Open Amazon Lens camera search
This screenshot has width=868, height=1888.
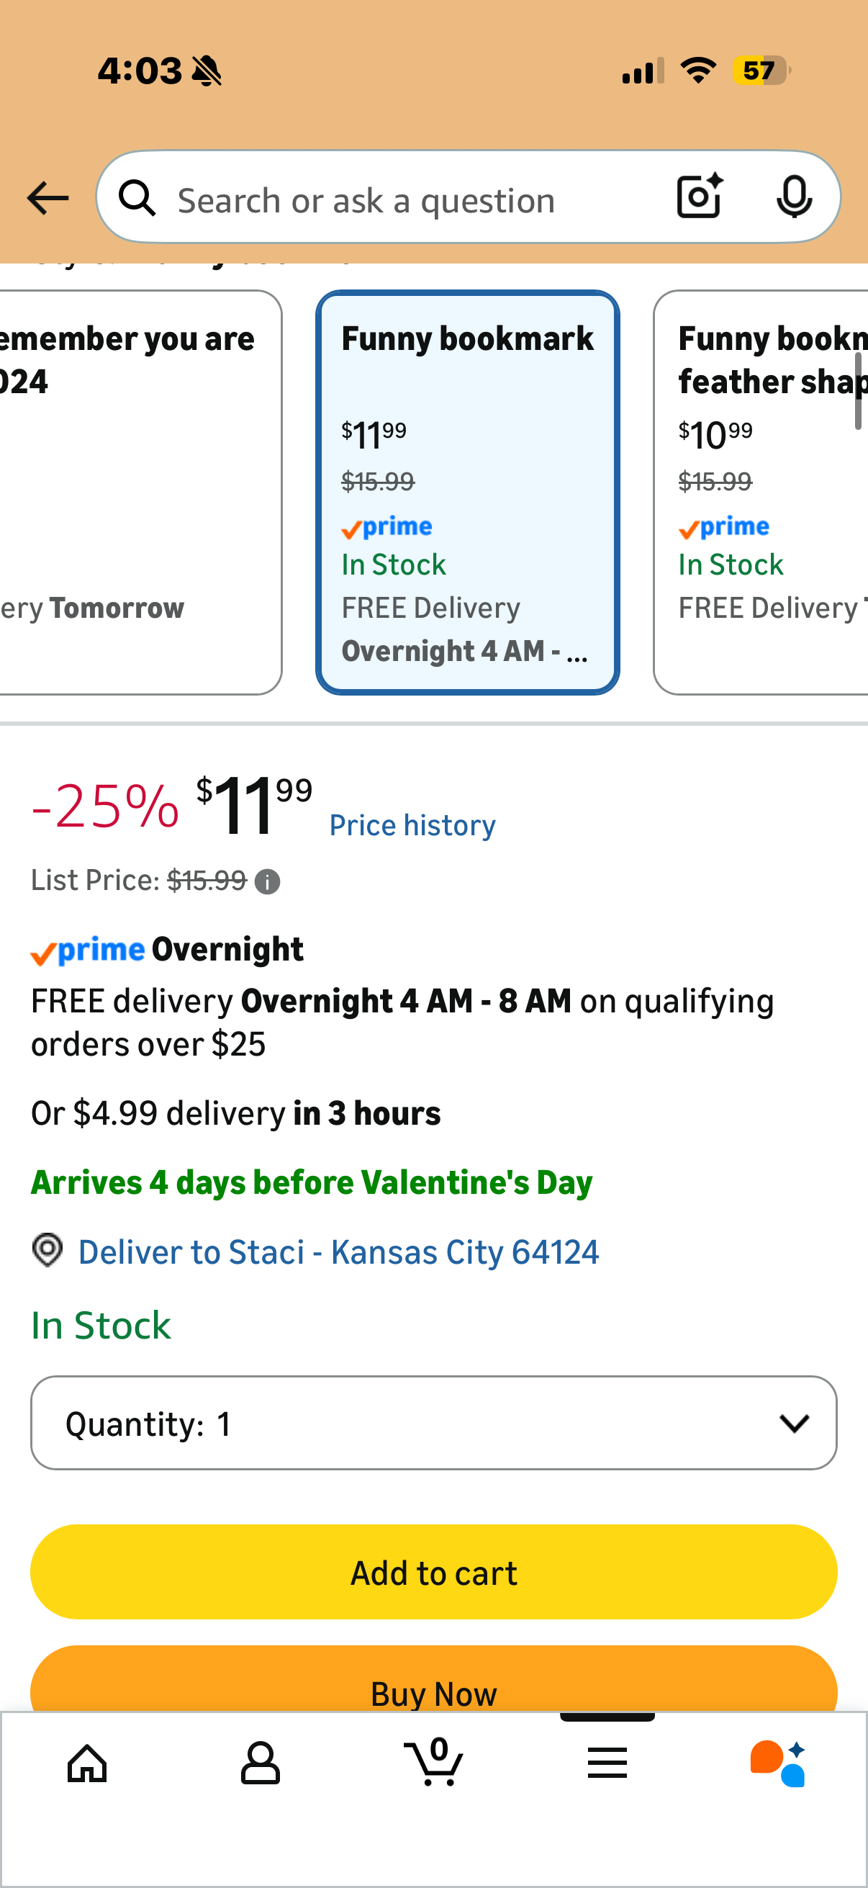tap(697, 197)
